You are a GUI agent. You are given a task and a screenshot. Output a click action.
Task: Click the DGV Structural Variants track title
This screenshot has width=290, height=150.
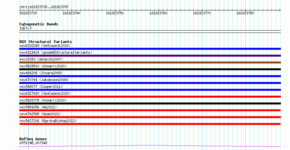[46, 42]
